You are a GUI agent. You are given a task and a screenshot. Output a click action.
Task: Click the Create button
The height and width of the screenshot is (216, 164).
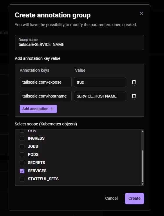point(134,198)
